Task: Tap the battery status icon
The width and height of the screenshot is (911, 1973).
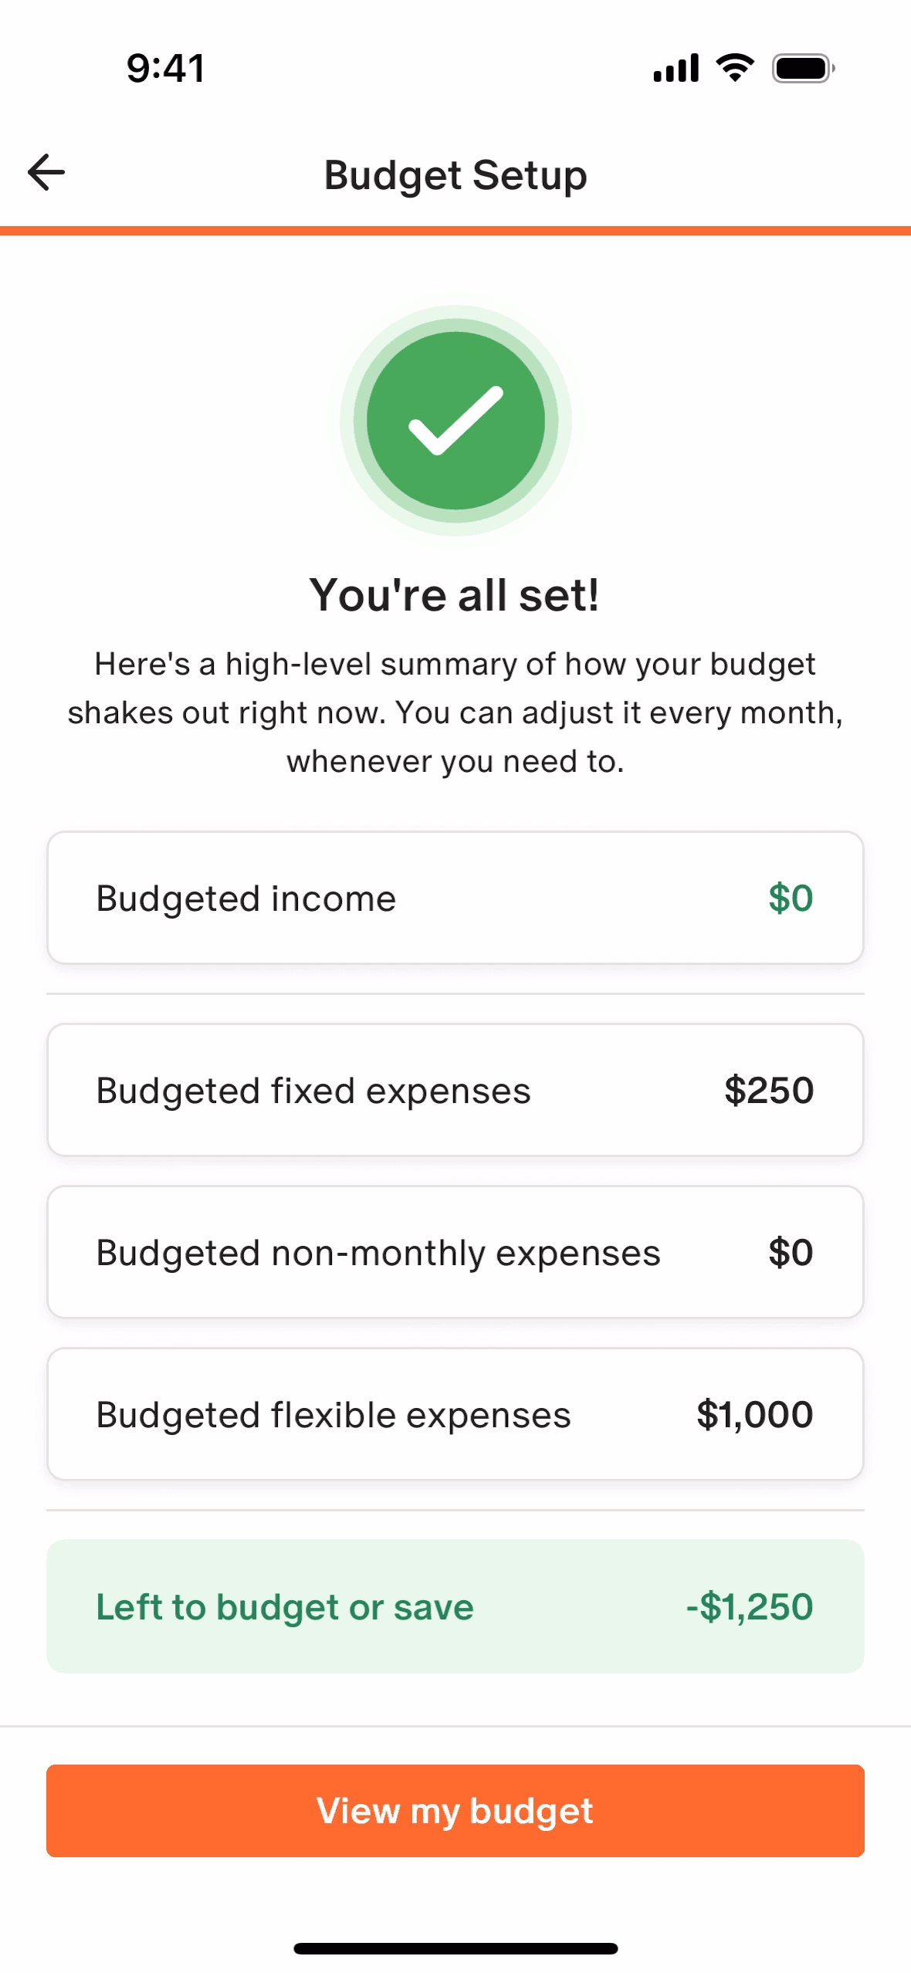Action: [803, 68]
